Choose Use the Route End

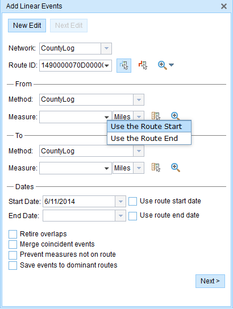[149, 139]
